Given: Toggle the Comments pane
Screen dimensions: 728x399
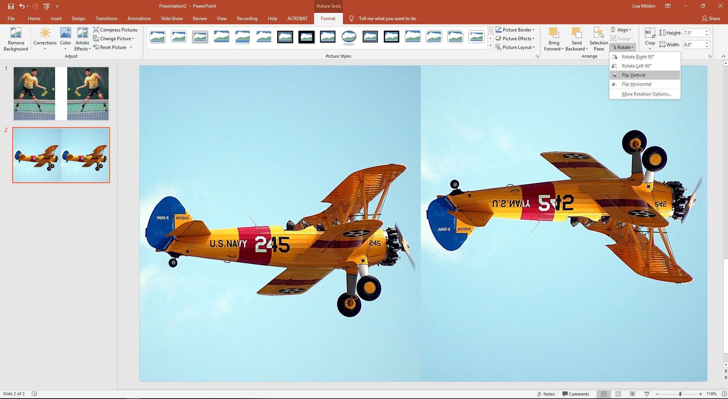Looking at the screenshot, I should click(576, 394).
